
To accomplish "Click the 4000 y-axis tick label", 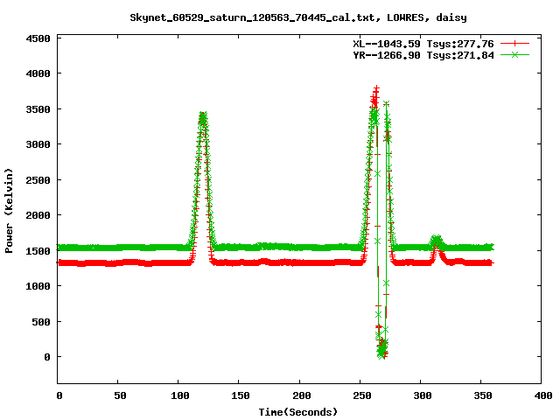I will pyautogui.click(x=38, y=73).
